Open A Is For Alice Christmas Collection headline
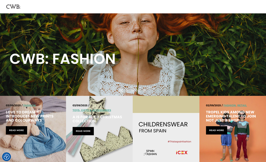 [x=97, y=119]
